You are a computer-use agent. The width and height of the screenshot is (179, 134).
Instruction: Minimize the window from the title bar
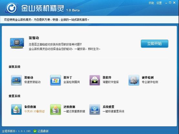[166, 3]
